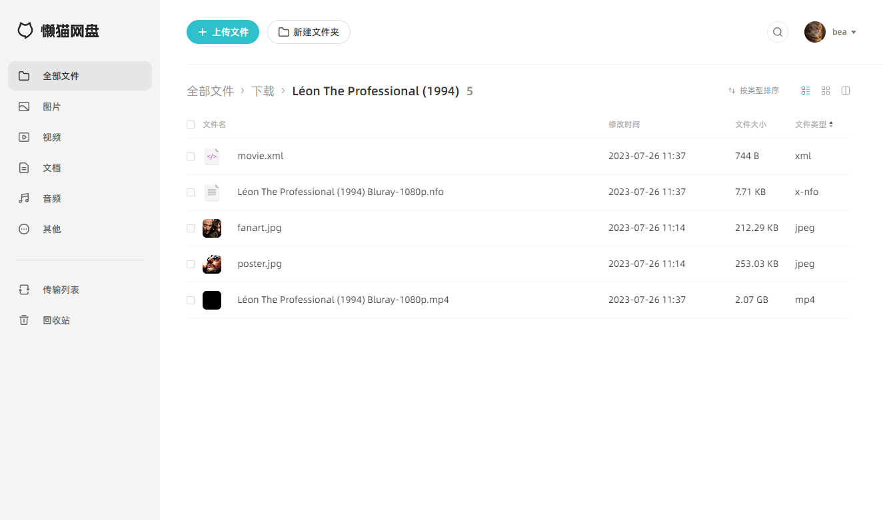
Task: Expand the bea user account dropdown
Action: [x=830, y=32]
